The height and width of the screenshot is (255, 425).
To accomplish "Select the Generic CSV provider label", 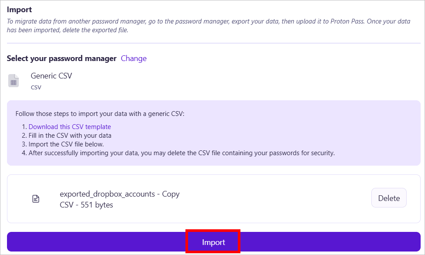I will click(51, 76).
